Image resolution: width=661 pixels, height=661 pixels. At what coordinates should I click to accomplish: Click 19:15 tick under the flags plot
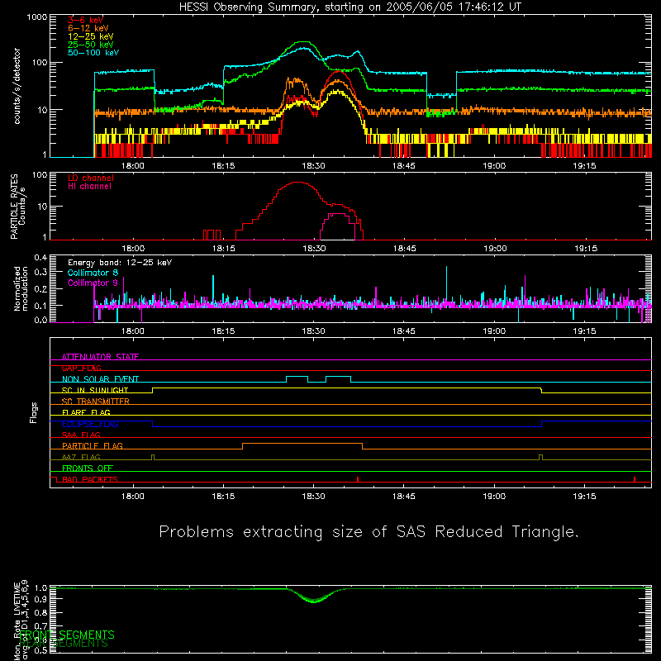(x=585, y=497)
